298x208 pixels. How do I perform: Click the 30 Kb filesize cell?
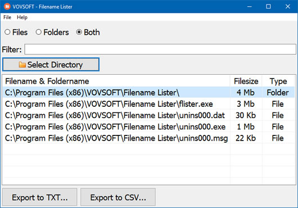[x=246, y=115]
